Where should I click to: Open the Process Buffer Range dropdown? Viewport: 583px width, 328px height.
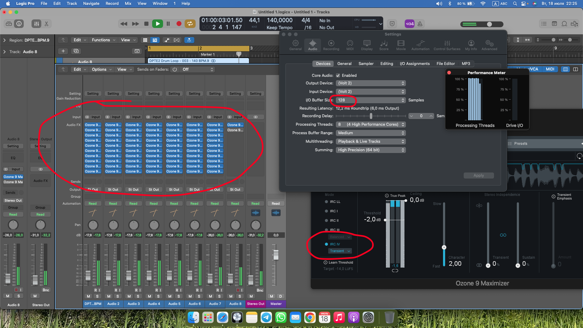(x=371, y=133)
